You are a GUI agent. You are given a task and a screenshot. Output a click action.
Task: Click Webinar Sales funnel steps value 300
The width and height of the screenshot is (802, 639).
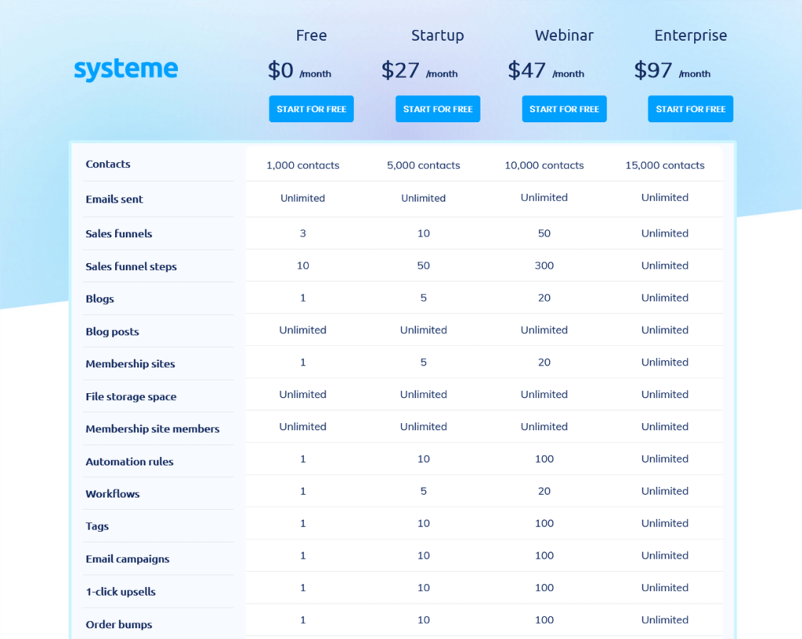pos(544,265)
